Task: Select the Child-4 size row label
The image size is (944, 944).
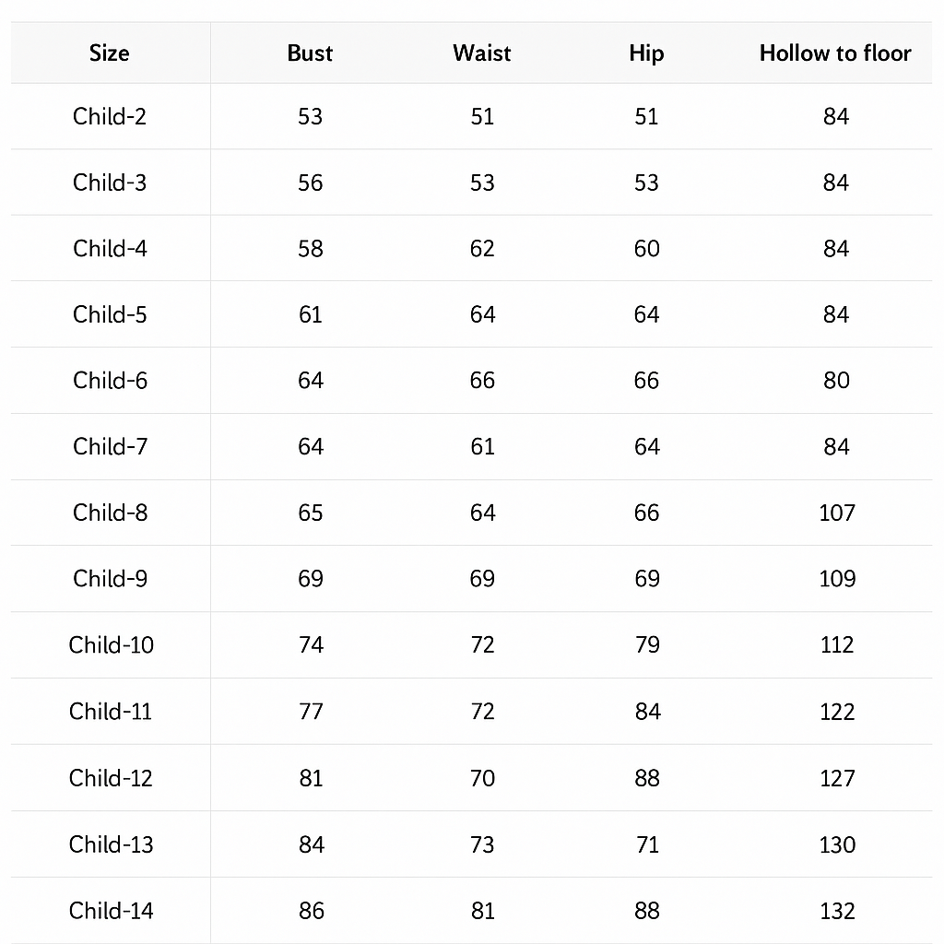Action: [x=110, y=248]
